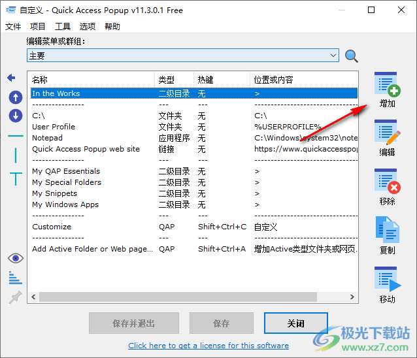Select Add Active Folder or Web page row

coord(194,249)
